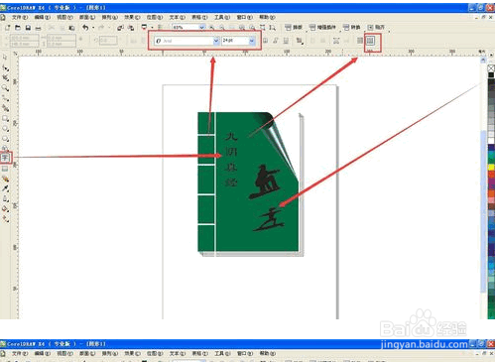Click the Undo arrow icon
Image resolution: width=496 pixels, height=362 pixels.
(85, 28)
